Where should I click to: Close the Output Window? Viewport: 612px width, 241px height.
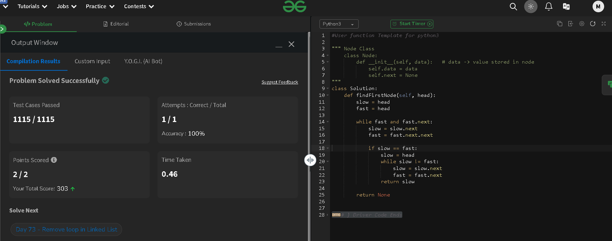pyautogui.click(x=291, y=44)
